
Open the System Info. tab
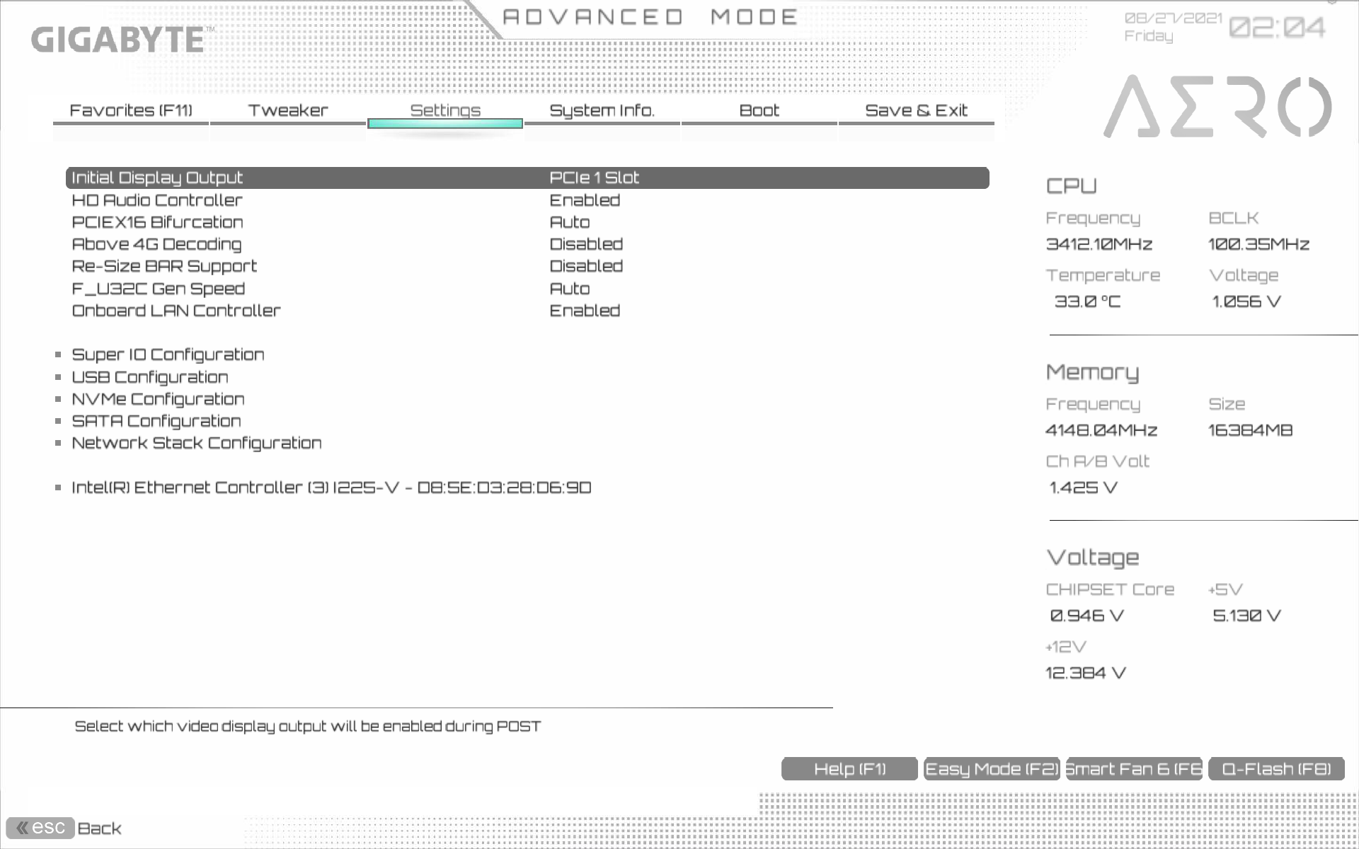(602, 110)
